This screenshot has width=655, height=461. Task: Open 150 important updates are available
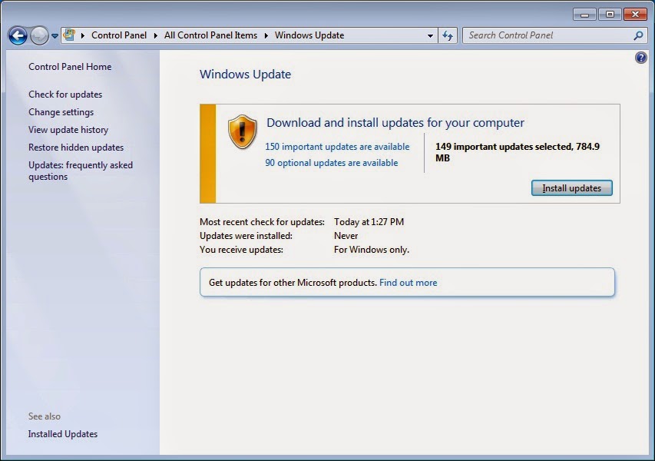click(337, 147)
